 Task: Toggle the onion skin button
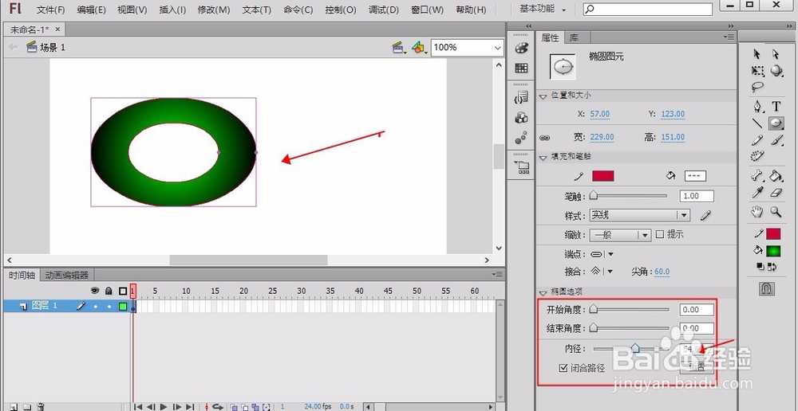point(234,407)
